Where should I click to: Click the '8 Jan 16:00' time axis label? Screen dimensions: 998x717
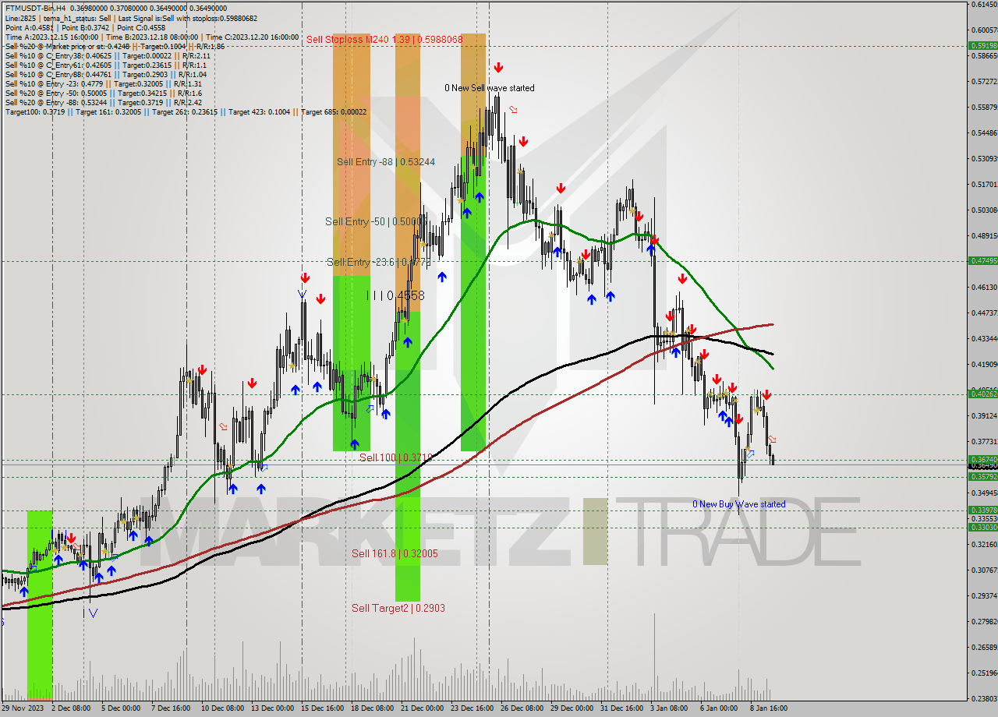point(769,708)
